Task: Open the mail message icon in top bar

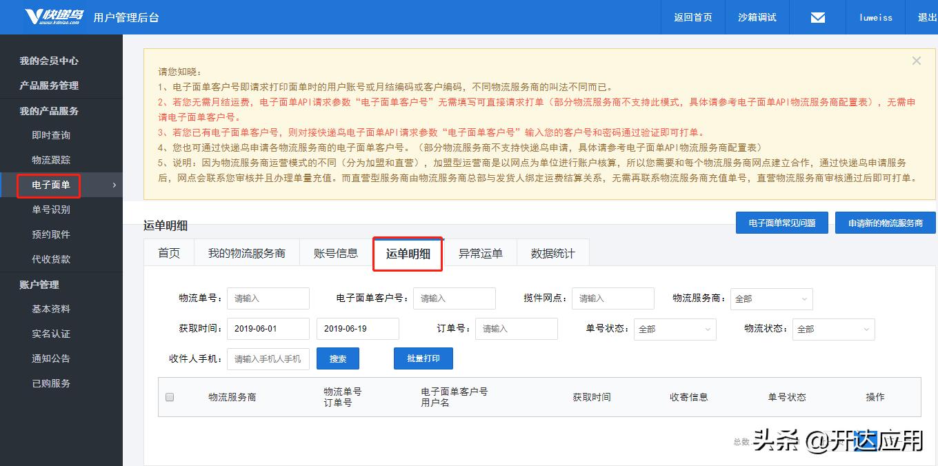Action: coord(817,17)
